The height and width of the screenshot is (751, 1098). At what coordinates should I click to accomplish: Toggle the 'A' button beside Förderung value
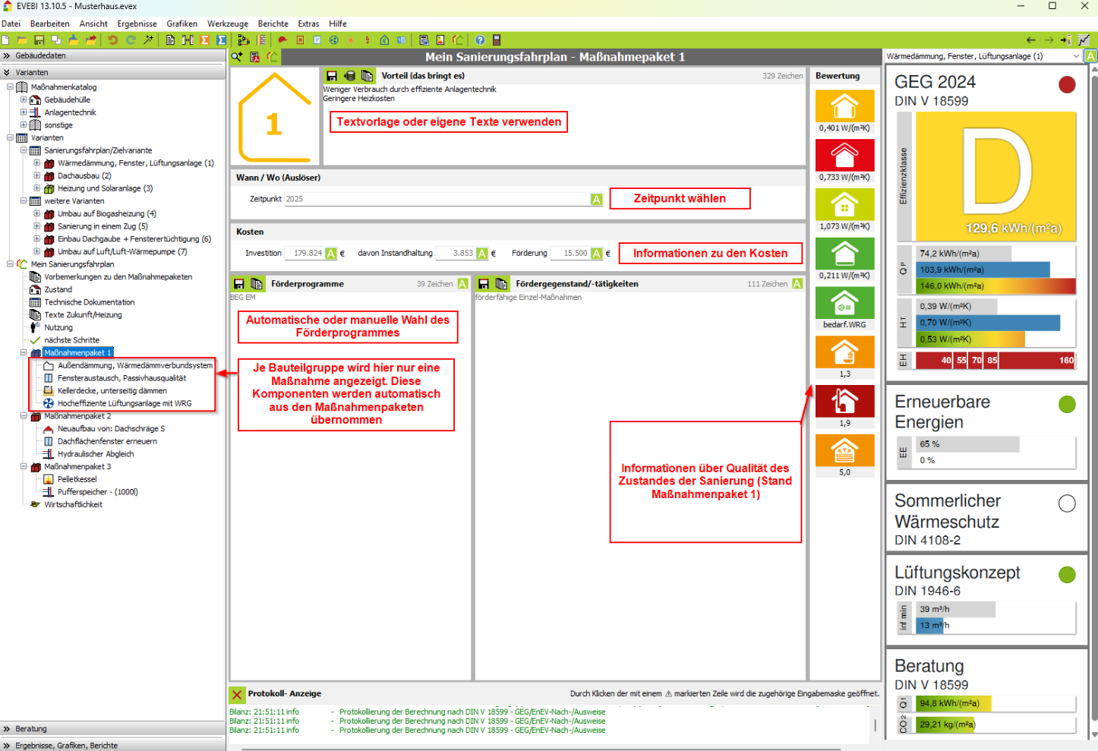pos(597,254)
